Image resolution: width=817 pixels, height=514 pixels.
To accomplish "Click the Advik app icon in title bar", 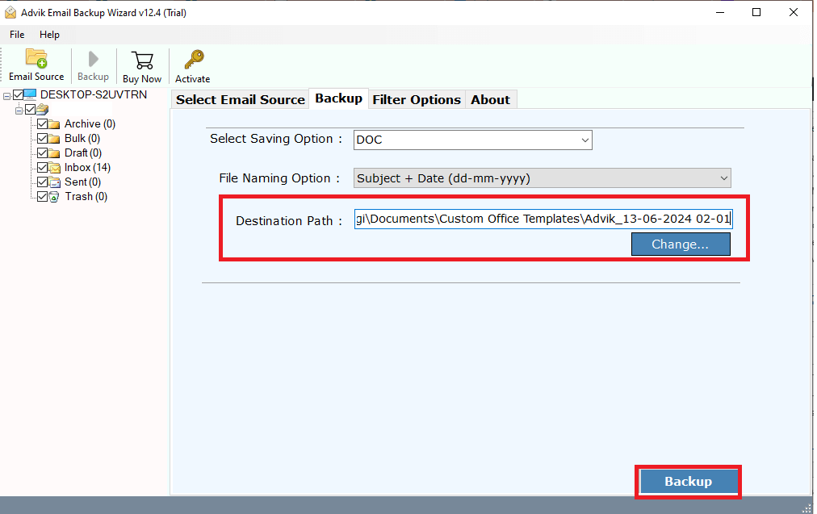I will (10, 12).
